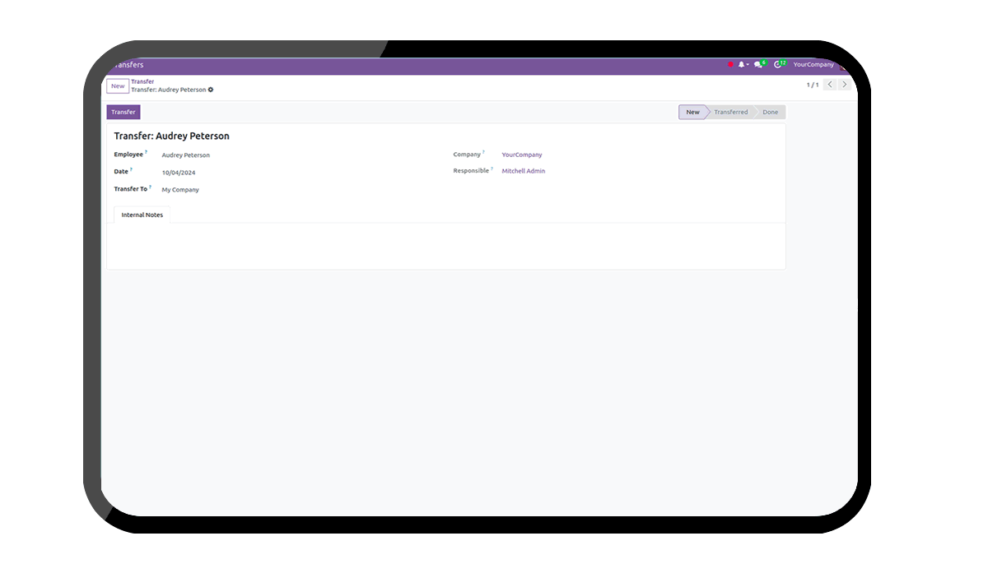Click the gear icon next to breadcrumb title

point(211,90)
